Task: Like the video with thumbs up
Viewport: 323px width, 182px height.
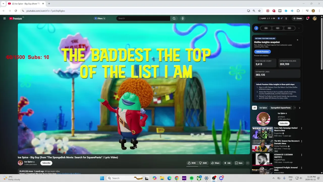Action: point(192,163)
